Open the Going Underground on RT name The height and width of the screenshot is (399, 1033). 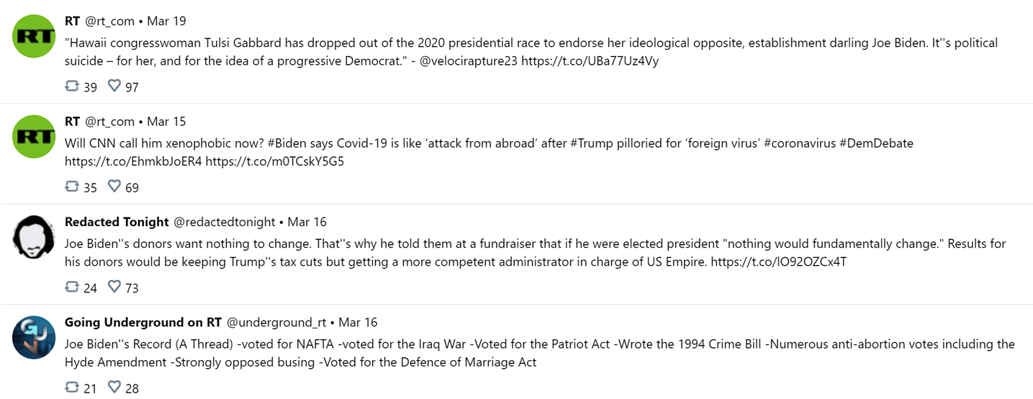coord(143,322)
